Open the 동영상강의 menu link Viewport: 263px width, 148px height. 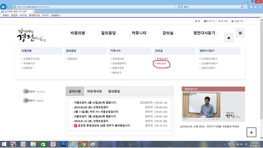point(162,59)
